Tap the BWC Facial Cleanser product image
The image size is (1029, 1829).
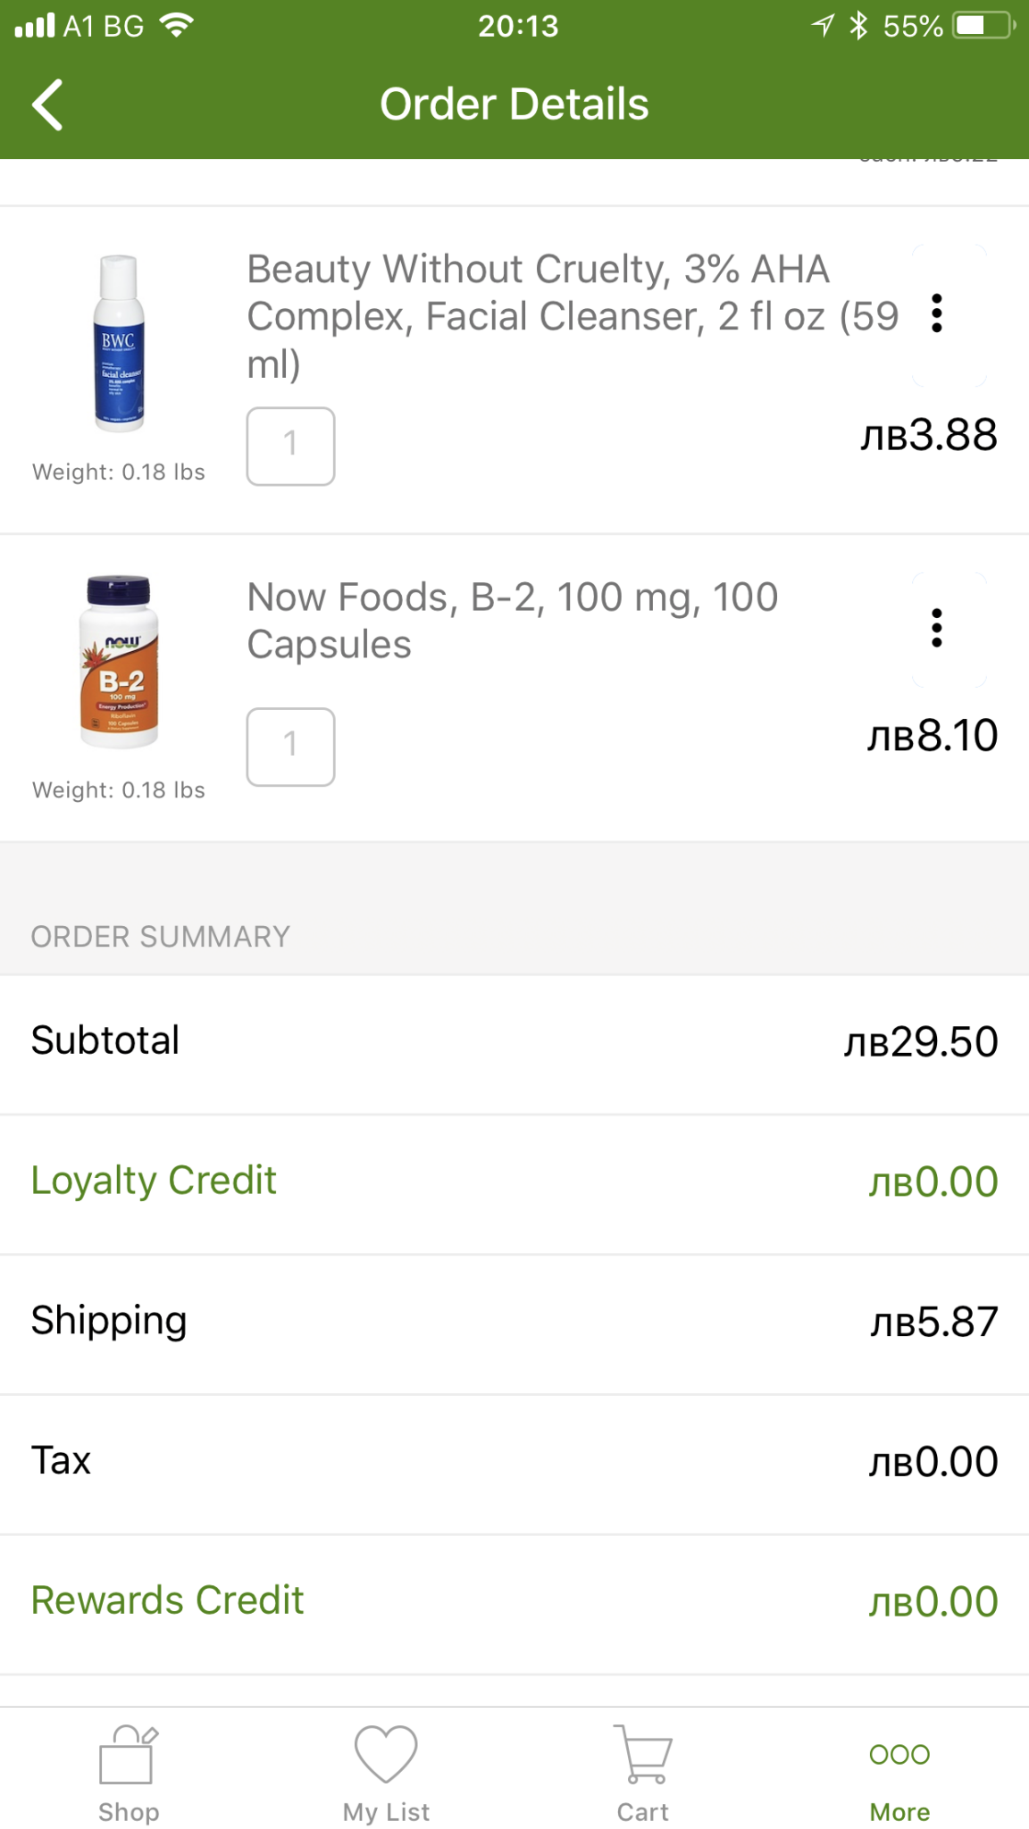tap(119, 344)
